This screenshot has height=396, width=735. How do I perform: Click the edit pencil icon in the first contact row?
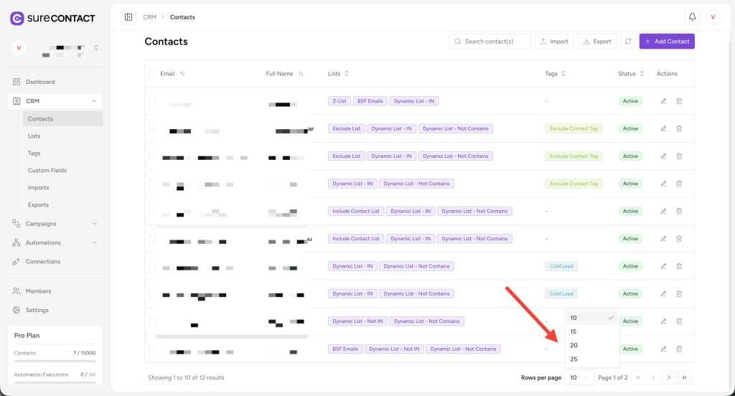coord(663,101)
